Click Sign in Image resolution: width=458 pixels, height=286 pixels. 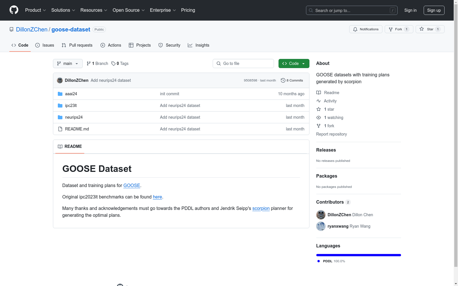click(410, 10)
